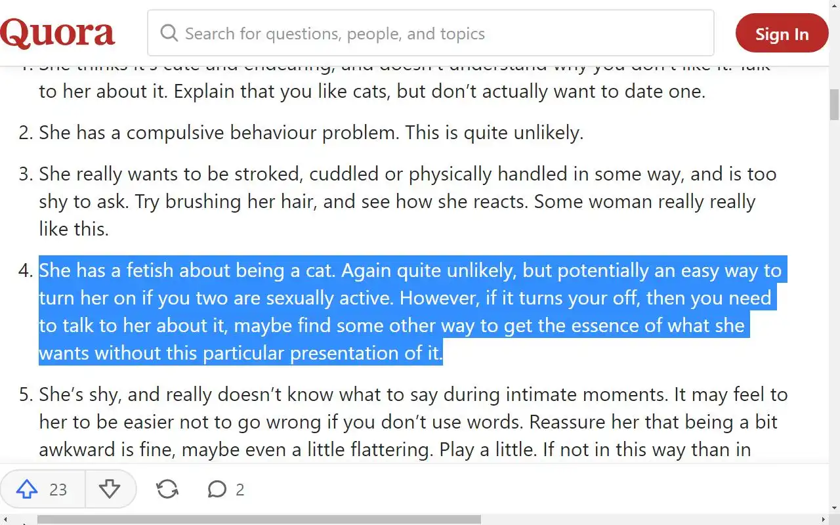This screenshot has height=525, width=840.
Task: Click the comment count 2
Action: [x=240, y=490]
